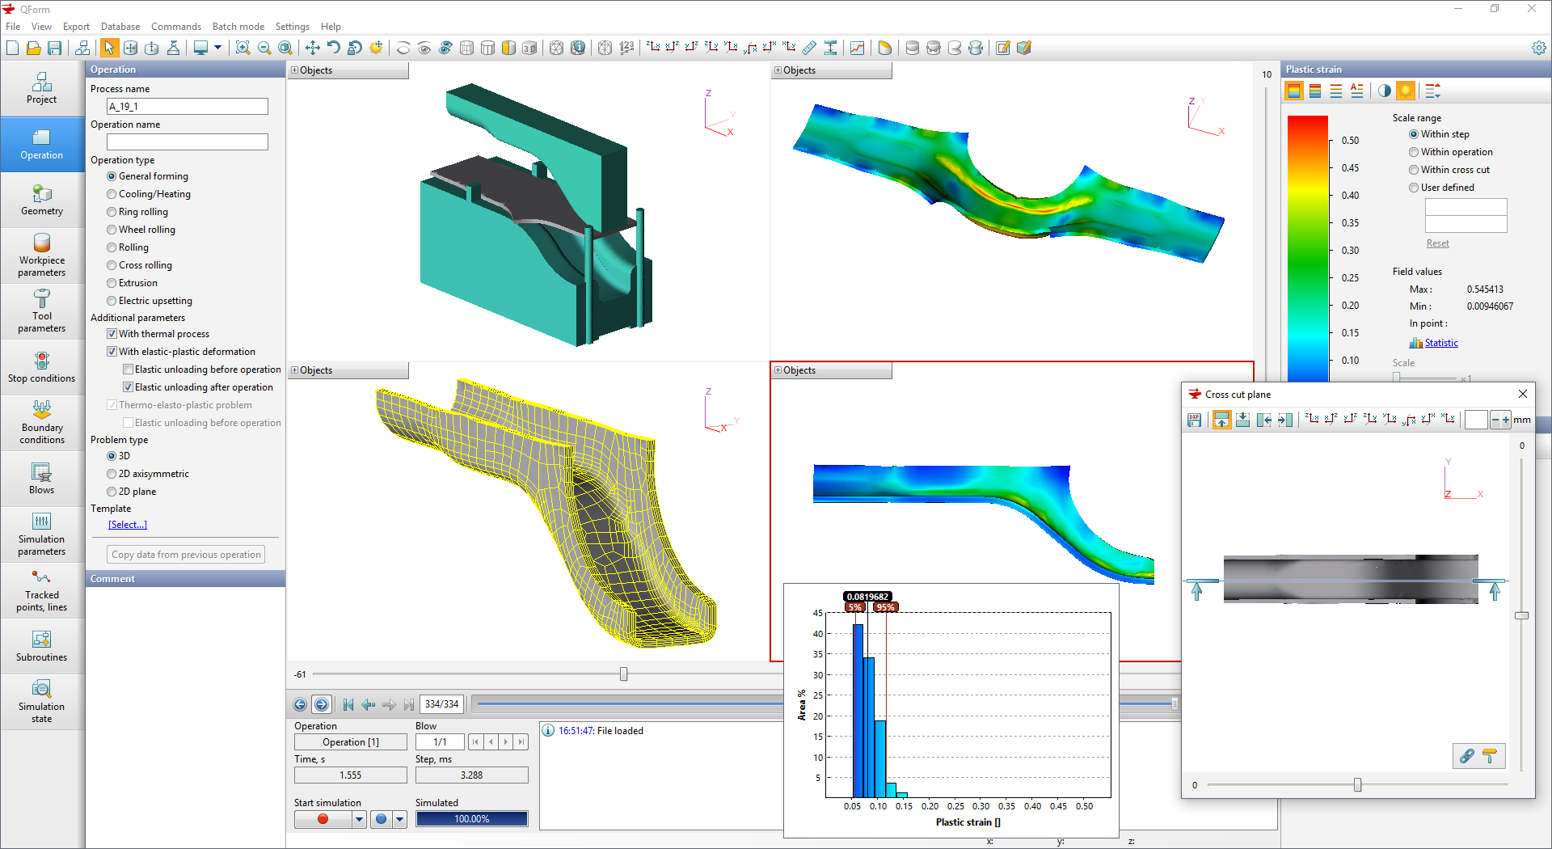Open the Blows sidebar panel
This screenshot has width=1552, height=849.
(x=42, y=479)
